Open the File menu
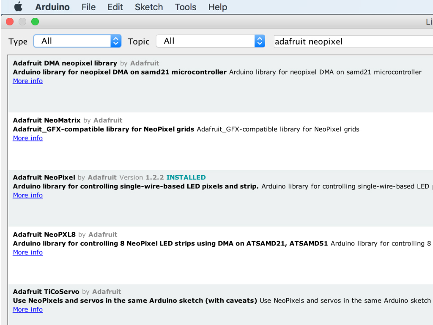The width and height of the screenshot is (433, 325). point(88,7)
